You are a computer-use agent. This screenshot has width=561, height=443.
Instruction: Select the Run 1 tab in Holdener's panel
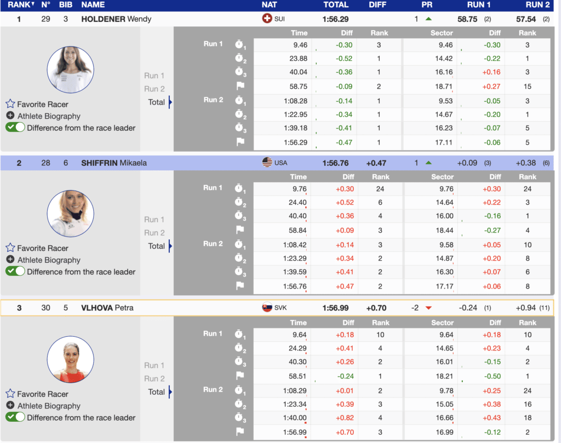click(x=154, y=76)
